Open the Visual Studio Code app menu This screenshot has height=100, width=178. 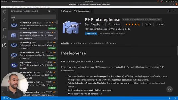[18, 1]
